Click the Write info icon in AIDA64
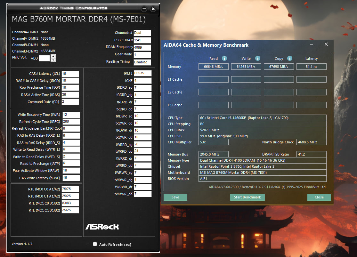Image resolution: width=357 pixels, height=257 pixels. coord(257,58)
